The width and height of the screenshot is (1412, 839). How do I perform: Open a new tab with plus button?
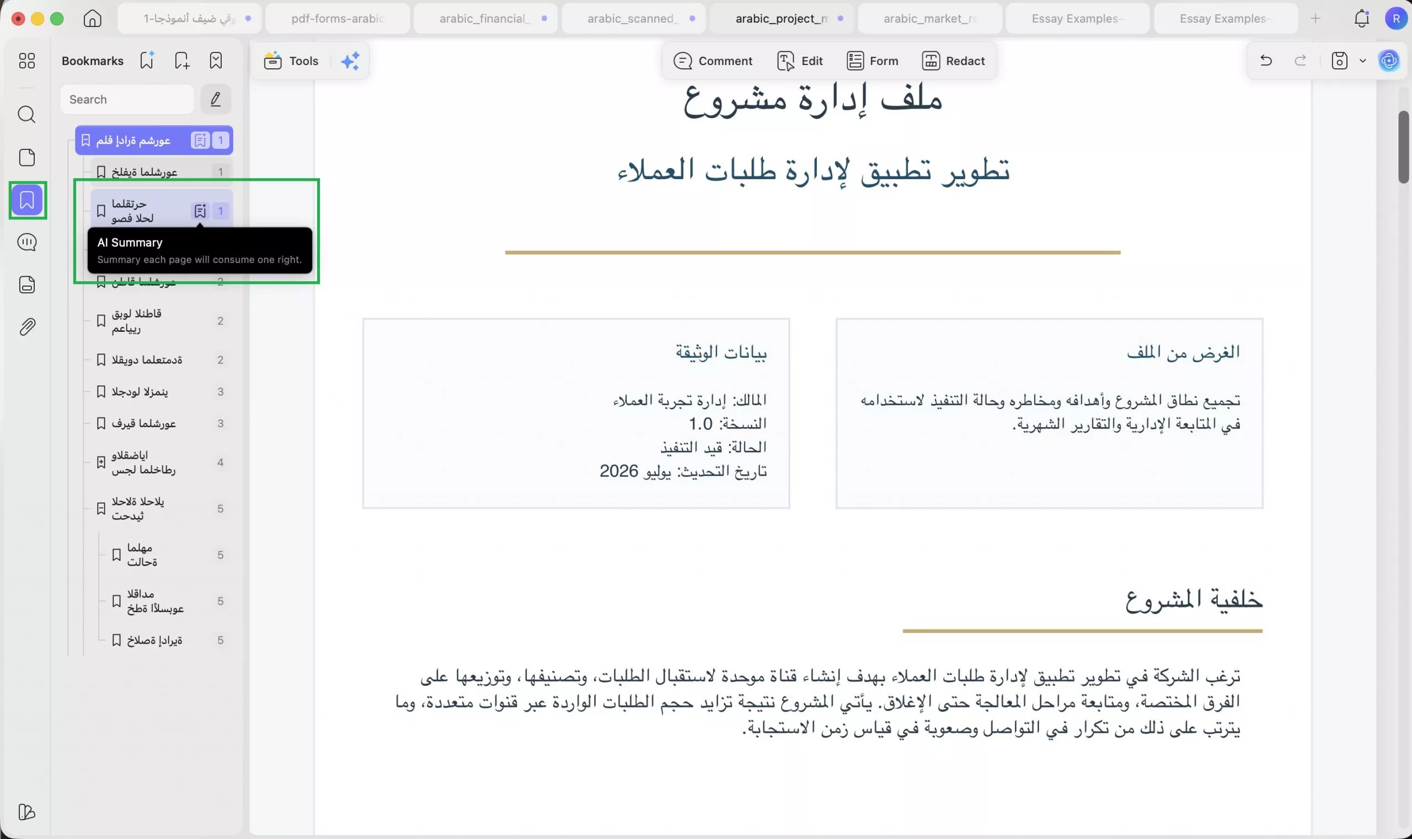pyautogui.click(x=1316, y=19)
